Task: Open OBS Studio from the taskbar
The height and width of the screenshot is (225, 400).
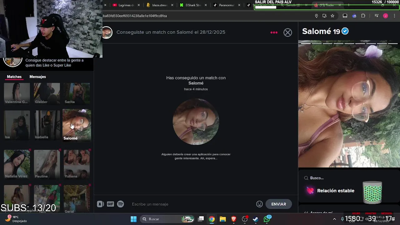Action: coord(245,219)
